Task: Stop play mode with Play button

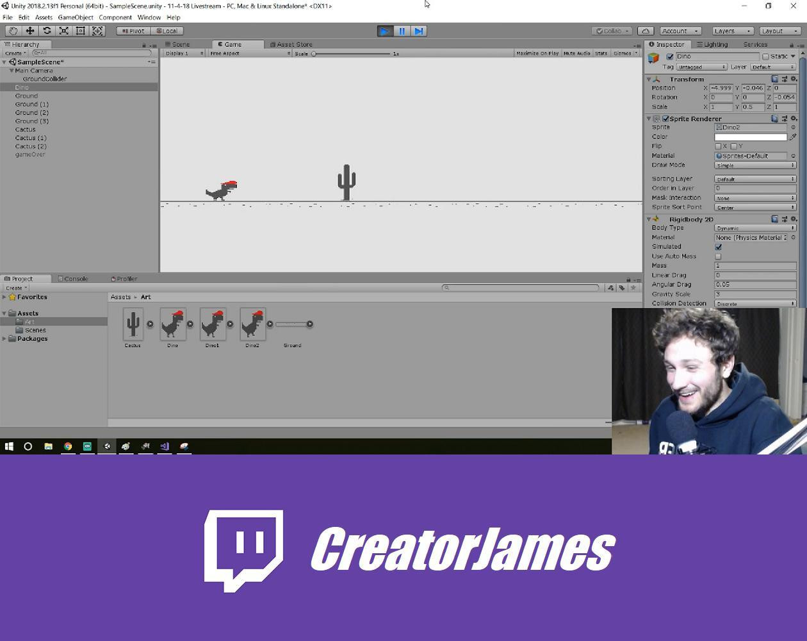Action: (384, 31)
